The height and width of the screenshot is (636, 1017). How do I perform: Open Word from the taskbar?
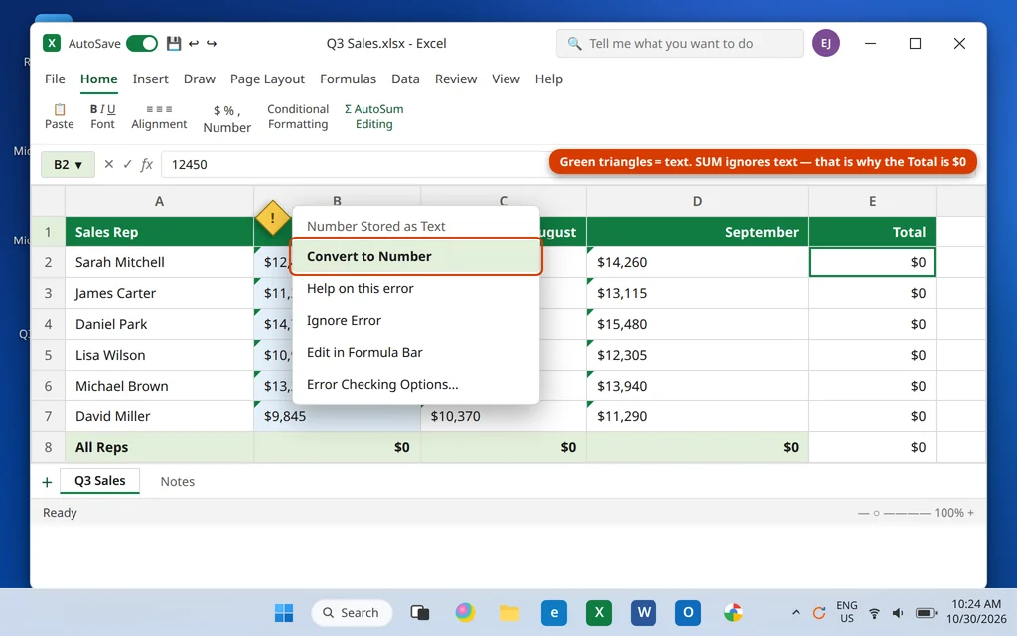(644, 612)
